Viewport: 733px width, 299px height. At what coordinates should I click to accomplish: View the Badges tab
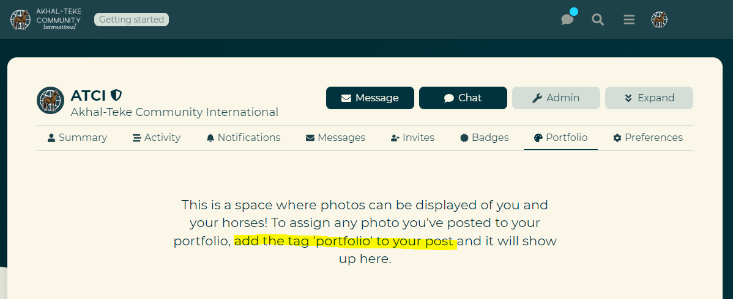(x=484, y=138)
